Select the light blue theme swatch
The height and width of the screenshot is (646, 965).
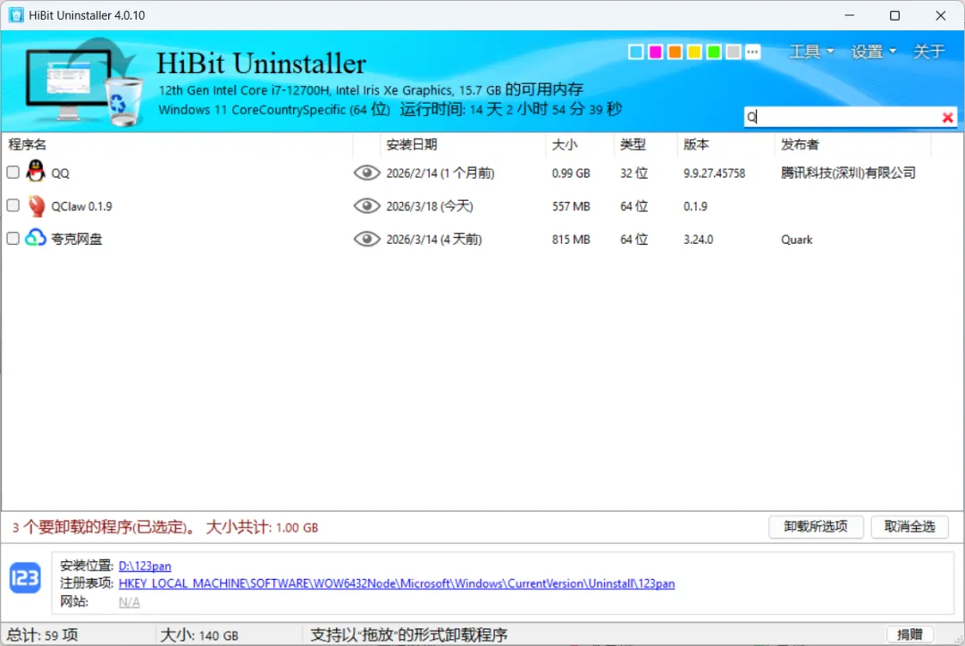point(636,52)
